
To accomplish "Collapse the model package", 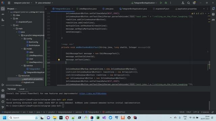I will coord(22,49).
